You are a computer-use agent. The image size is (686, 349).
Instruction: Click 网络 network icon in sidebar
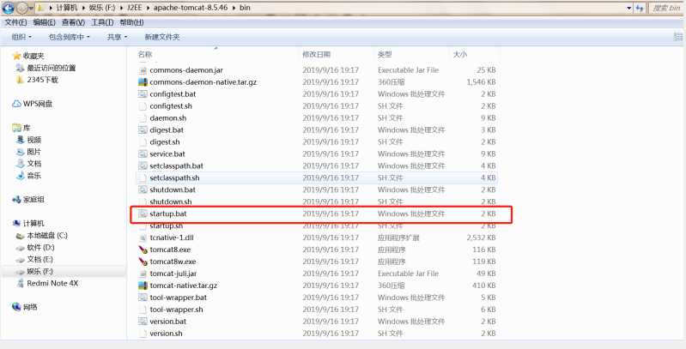[16, 307]
